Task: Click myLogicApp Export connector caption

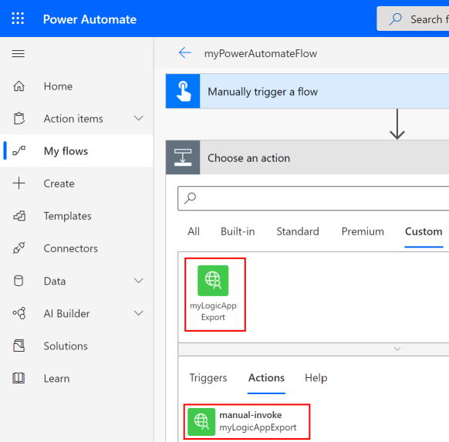Action: (213, 312)
